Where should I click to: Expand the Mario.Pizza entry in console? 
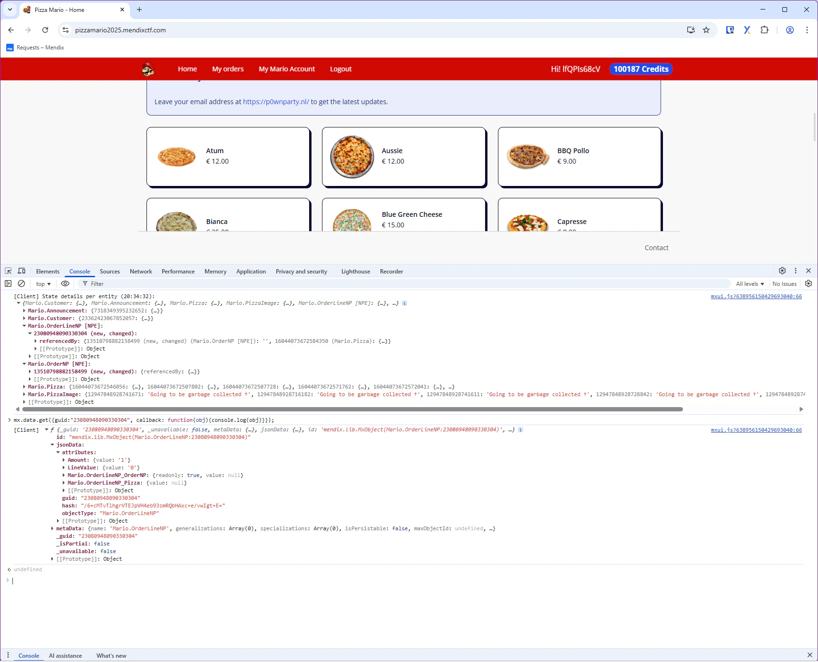24,387
